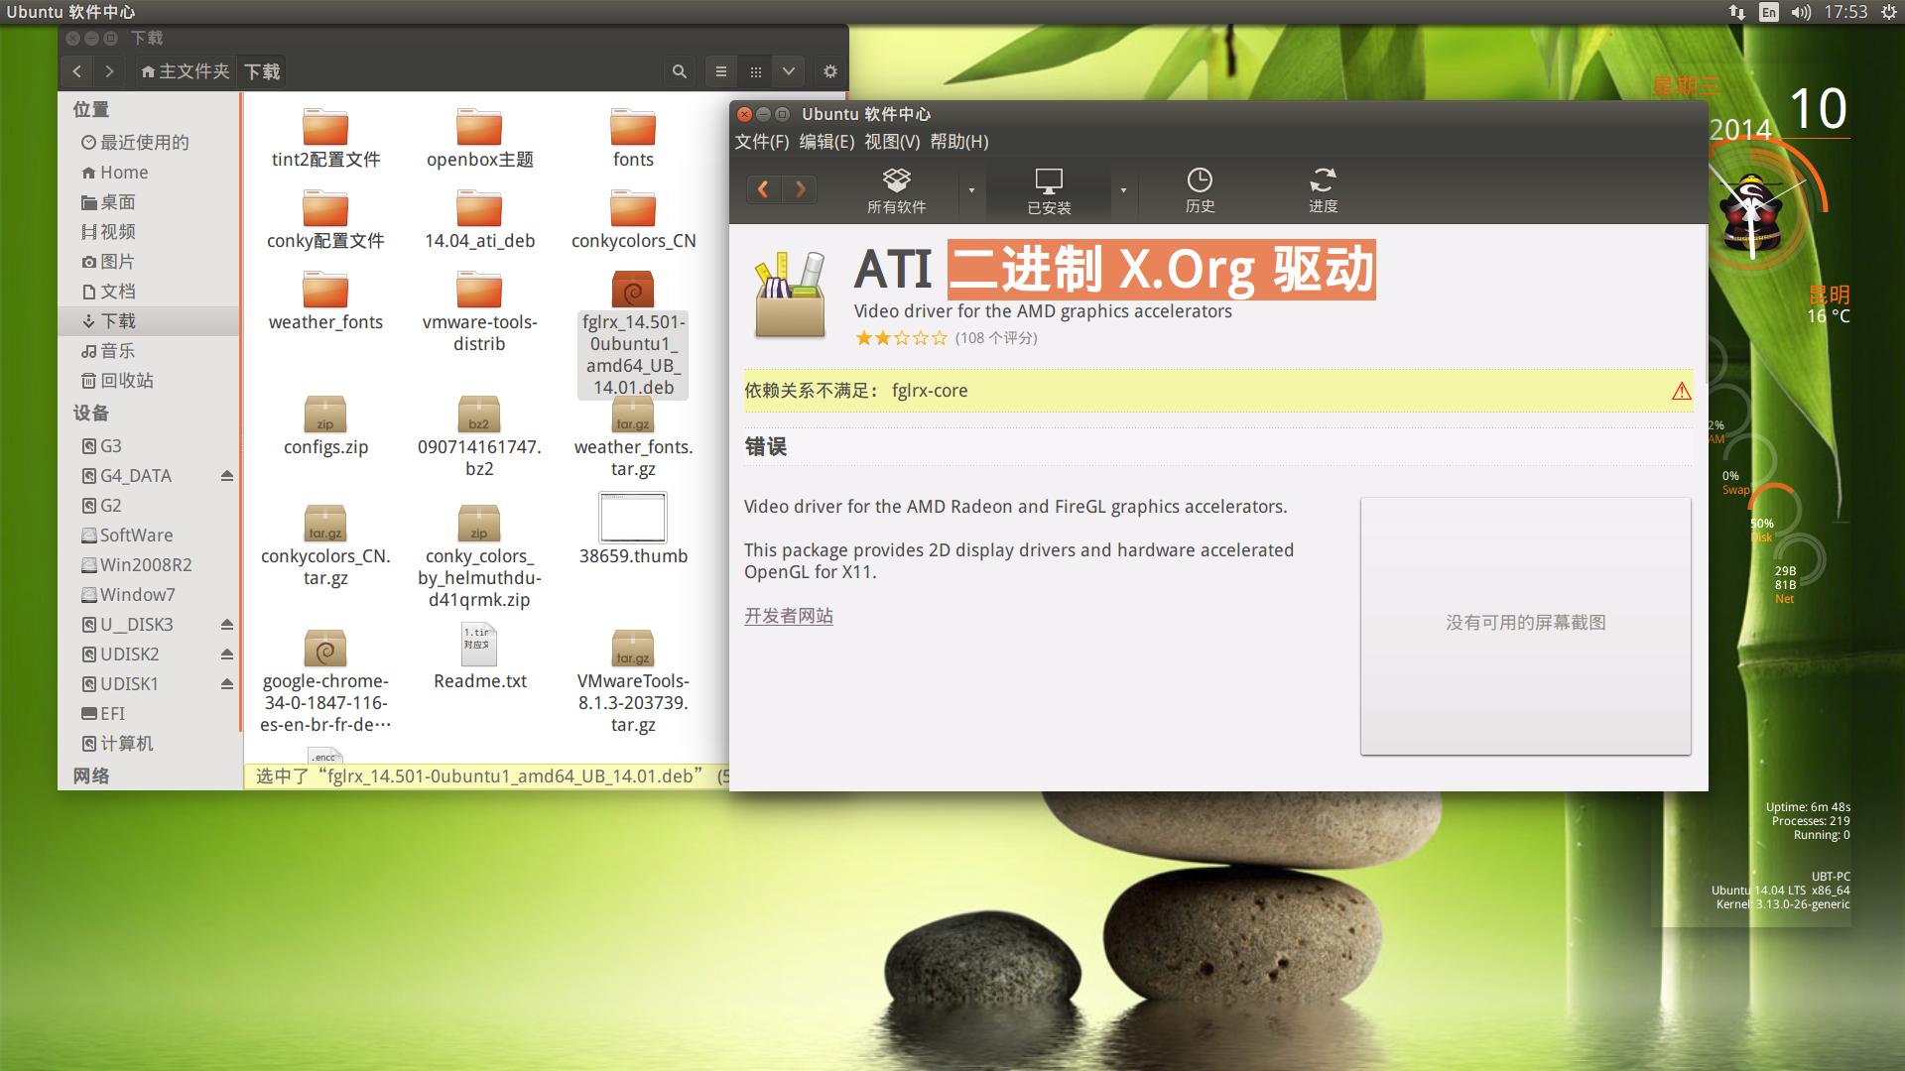Open the En input method indicator
The width and height of the screenshot is (1905, 1071).
(1769, 12)
